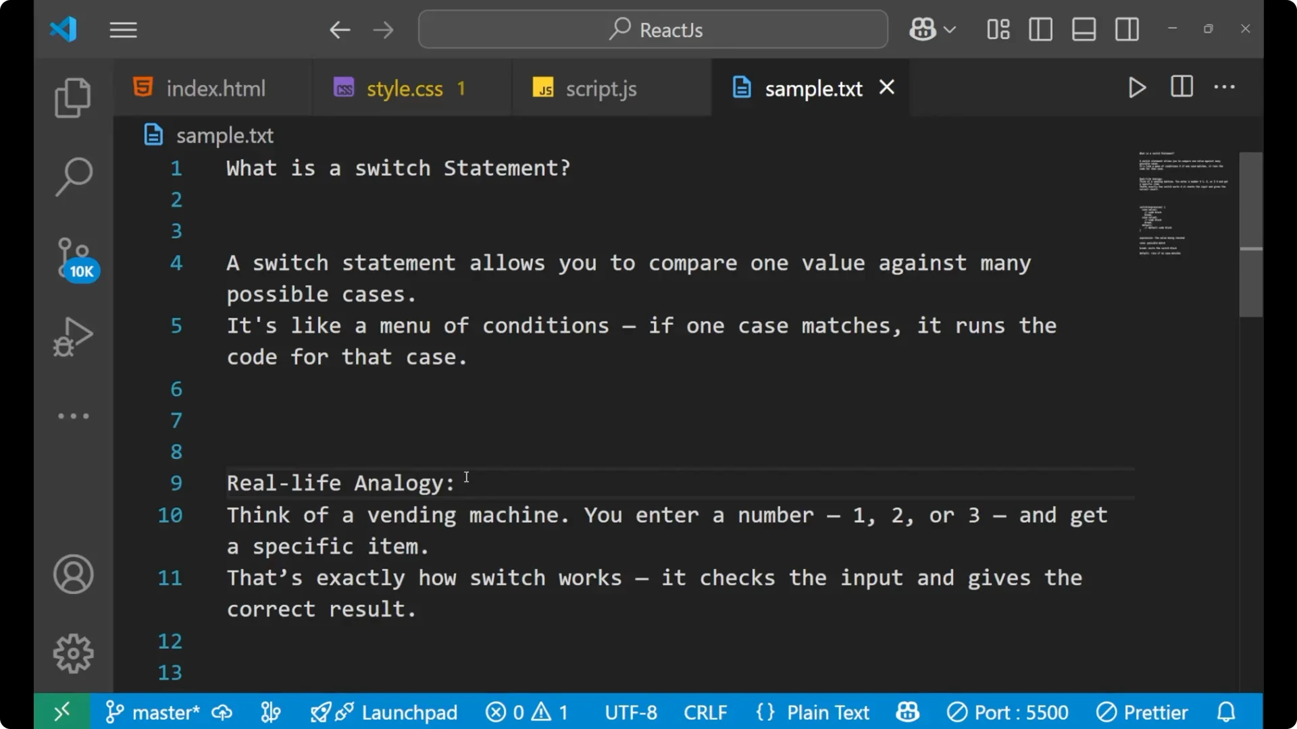Switch to the script.js tab
The image size is (1297, 729).
click(600, 88)
